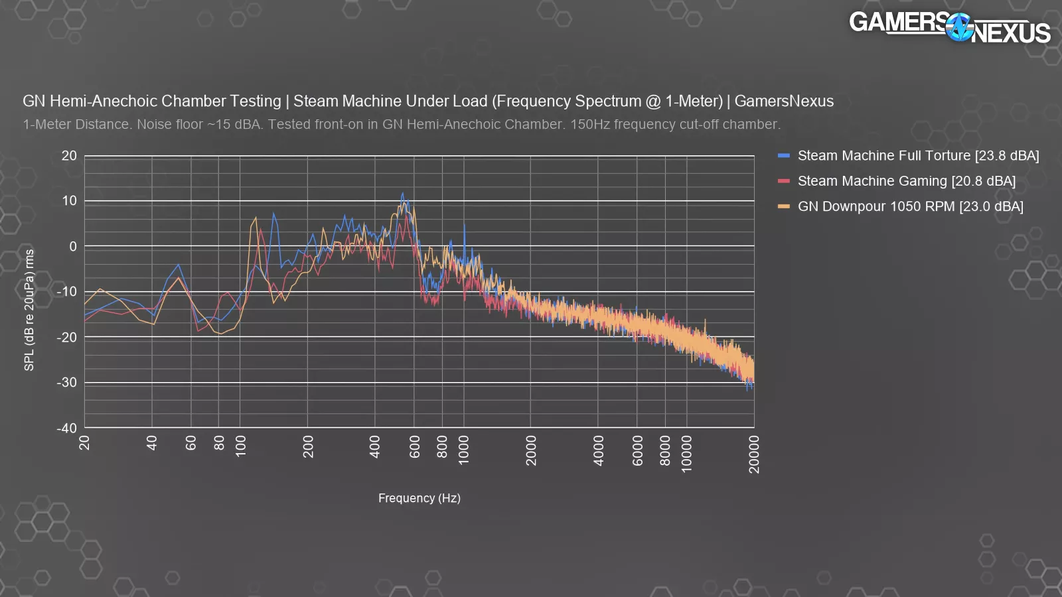Screen dimensions: 1062x597
Task: Click the y-axis tick label "10"
Action: pos(69,201)
